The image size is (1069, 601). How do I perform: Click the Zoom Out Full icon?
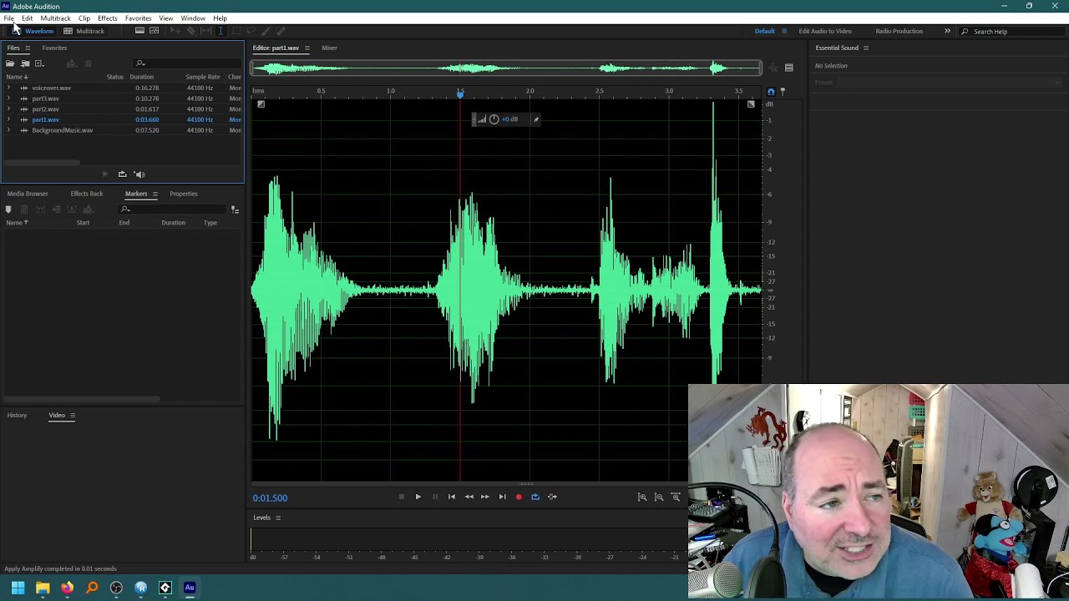676,497
